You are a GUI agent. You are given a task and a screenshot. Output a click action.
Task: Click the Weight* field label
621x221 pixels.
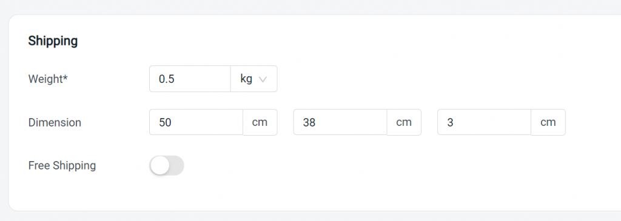(x=48, y=79)
